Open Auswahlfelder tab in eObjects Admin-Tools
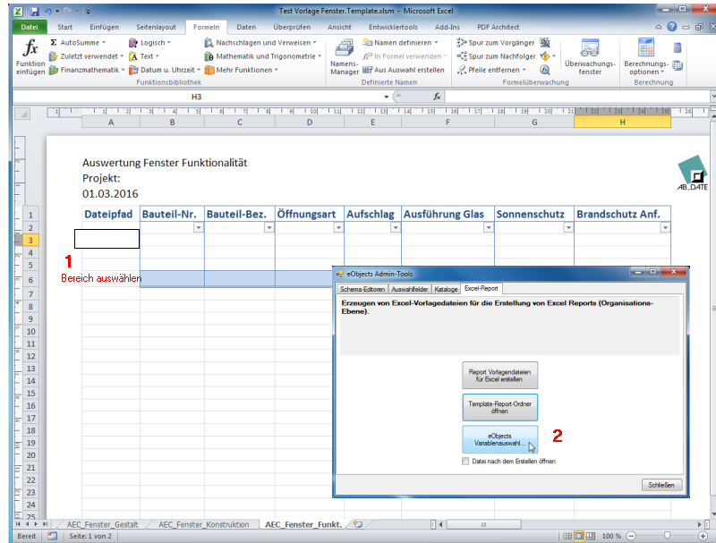The width and height of the screenshot is (716, 543). [x=410, y=289]
